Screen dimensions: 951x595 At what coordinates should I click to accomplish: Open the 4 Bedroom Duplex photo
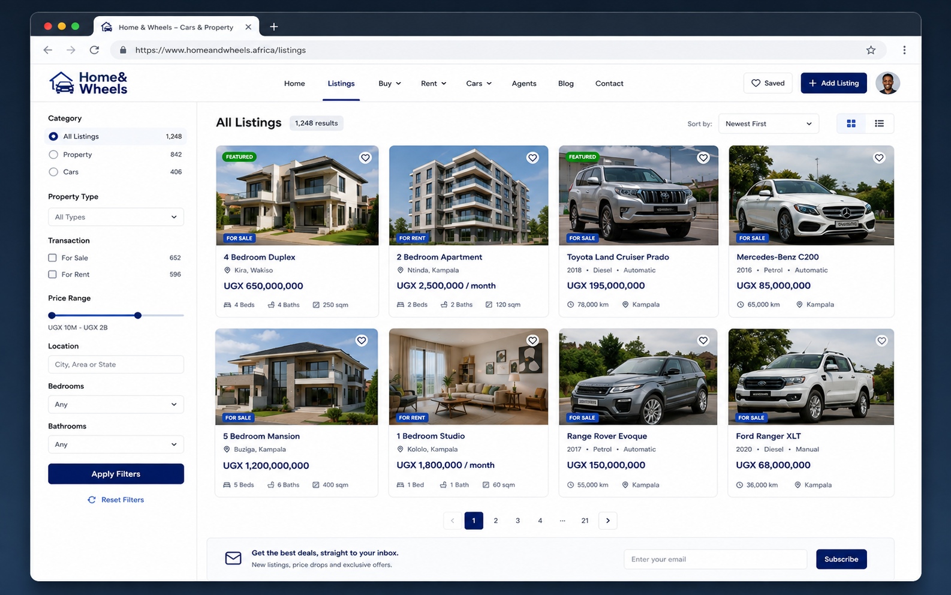297,196
